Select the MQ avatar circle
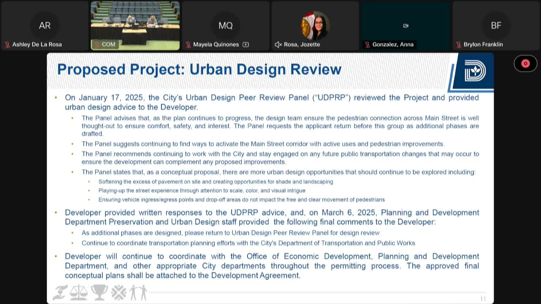Image resolution: width=541 pixels, height=304 pixels. [x=226, y=25]
